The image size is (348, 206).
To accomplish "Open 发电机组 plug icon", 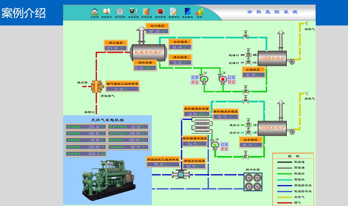I will 133,12.
